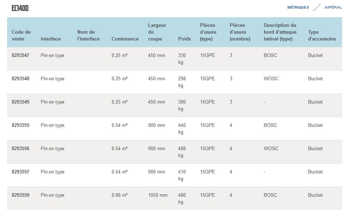This screenshot has height=210, width=350.
Task: Switch units to IMPÉRIAL
Action: 333,8
